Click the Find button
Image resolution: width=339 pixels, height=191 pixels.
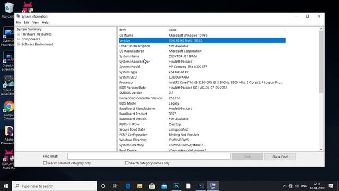point(247,157)
